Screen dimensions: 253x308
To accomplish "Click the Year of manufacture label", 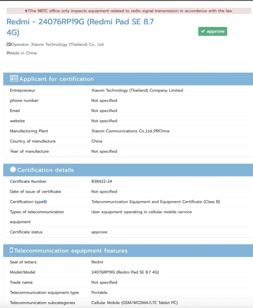I will [x=29, y=151].
